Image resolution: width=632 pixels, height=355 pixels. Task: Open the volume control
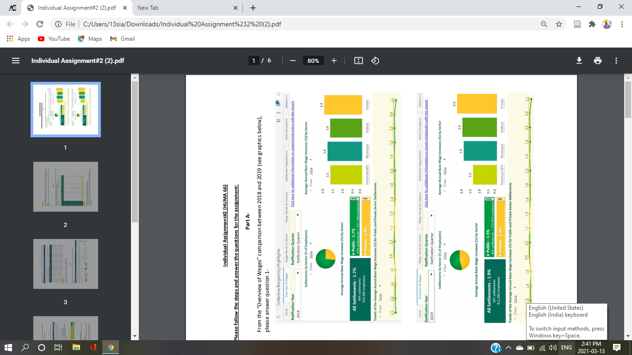[x=552, y=348]
